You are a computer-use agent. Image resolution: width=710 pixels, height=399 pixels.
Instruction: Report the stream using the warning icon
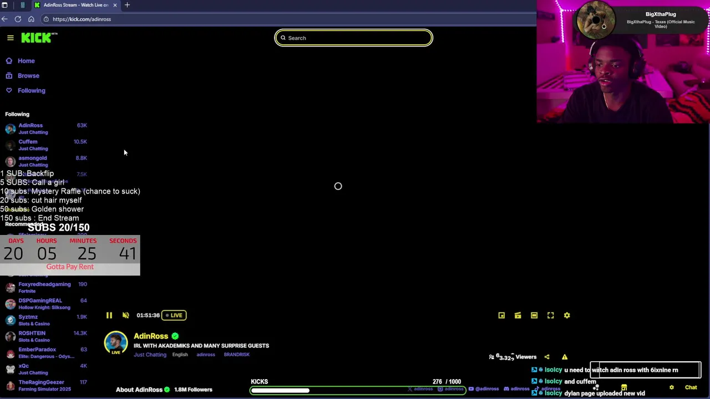[x=564, y=357]
